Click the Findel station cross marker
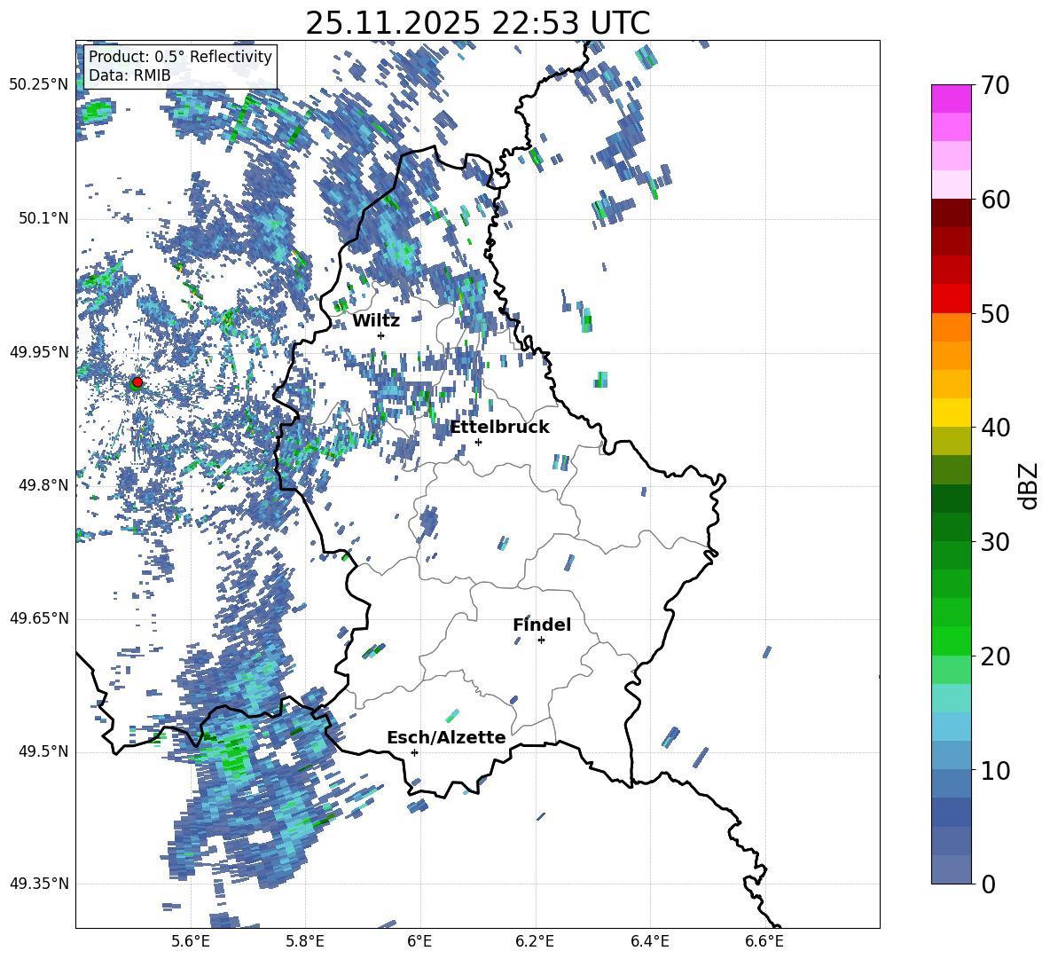Screen dimensions: 1050x959 pyautogui.click(x=541, y=641)
